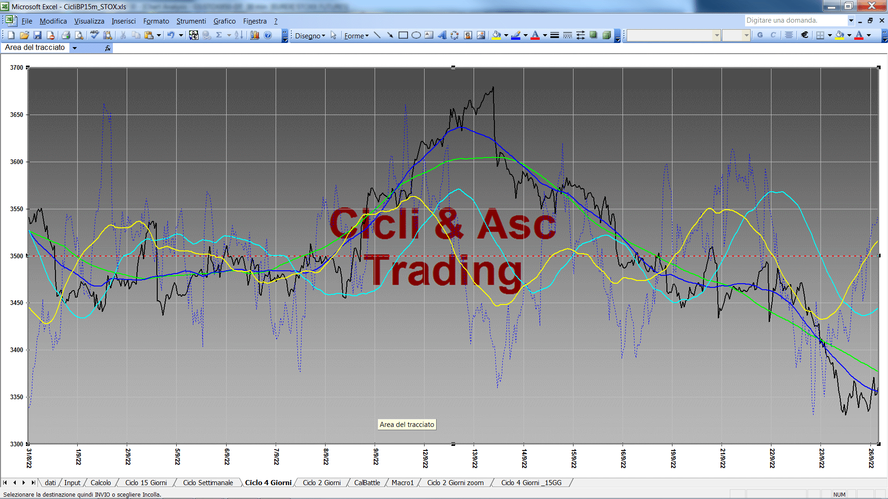Screen dimensions: 888x499
Task: Open the Inserisci menu
Action: 123,21
